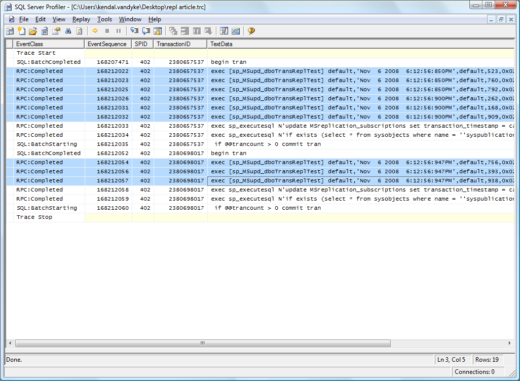This screenshot has width=520, height=381.
Task: Click the EventSequence column header
Action: click(108, 44)
